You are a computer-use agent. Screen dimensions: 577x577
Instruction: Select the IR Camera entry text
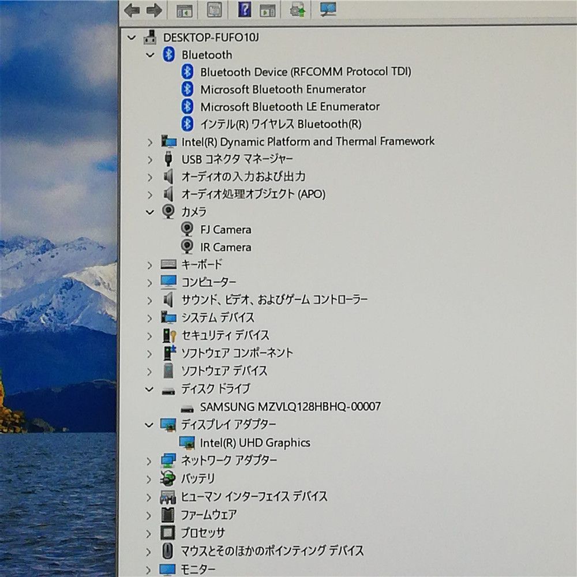(226, 248)
